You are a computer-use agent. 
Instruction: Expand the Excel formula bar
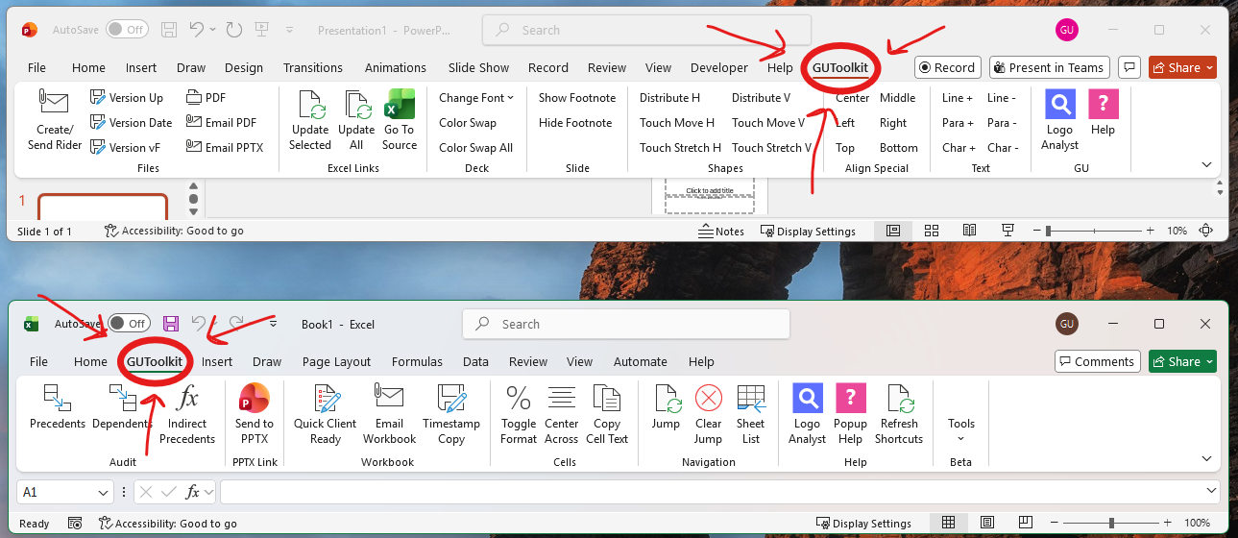tap(1212, 491)
